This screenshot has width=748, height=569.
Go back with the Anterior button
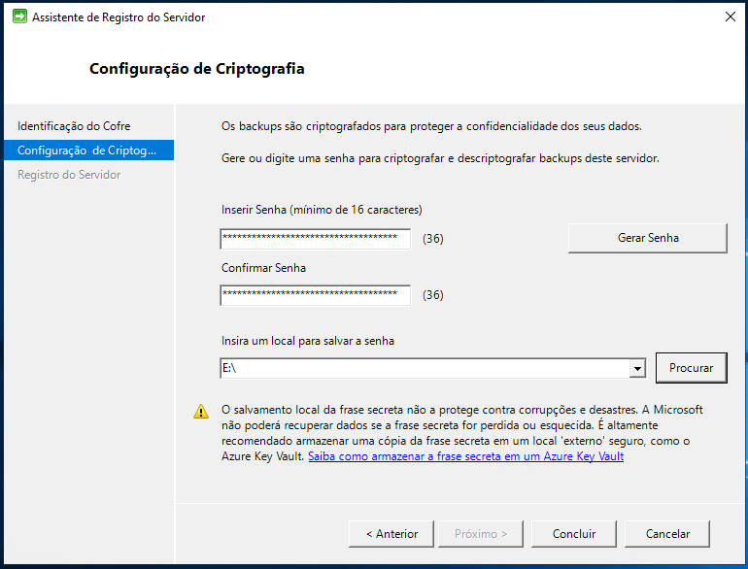pyautogui.click(x=391, y=534)
